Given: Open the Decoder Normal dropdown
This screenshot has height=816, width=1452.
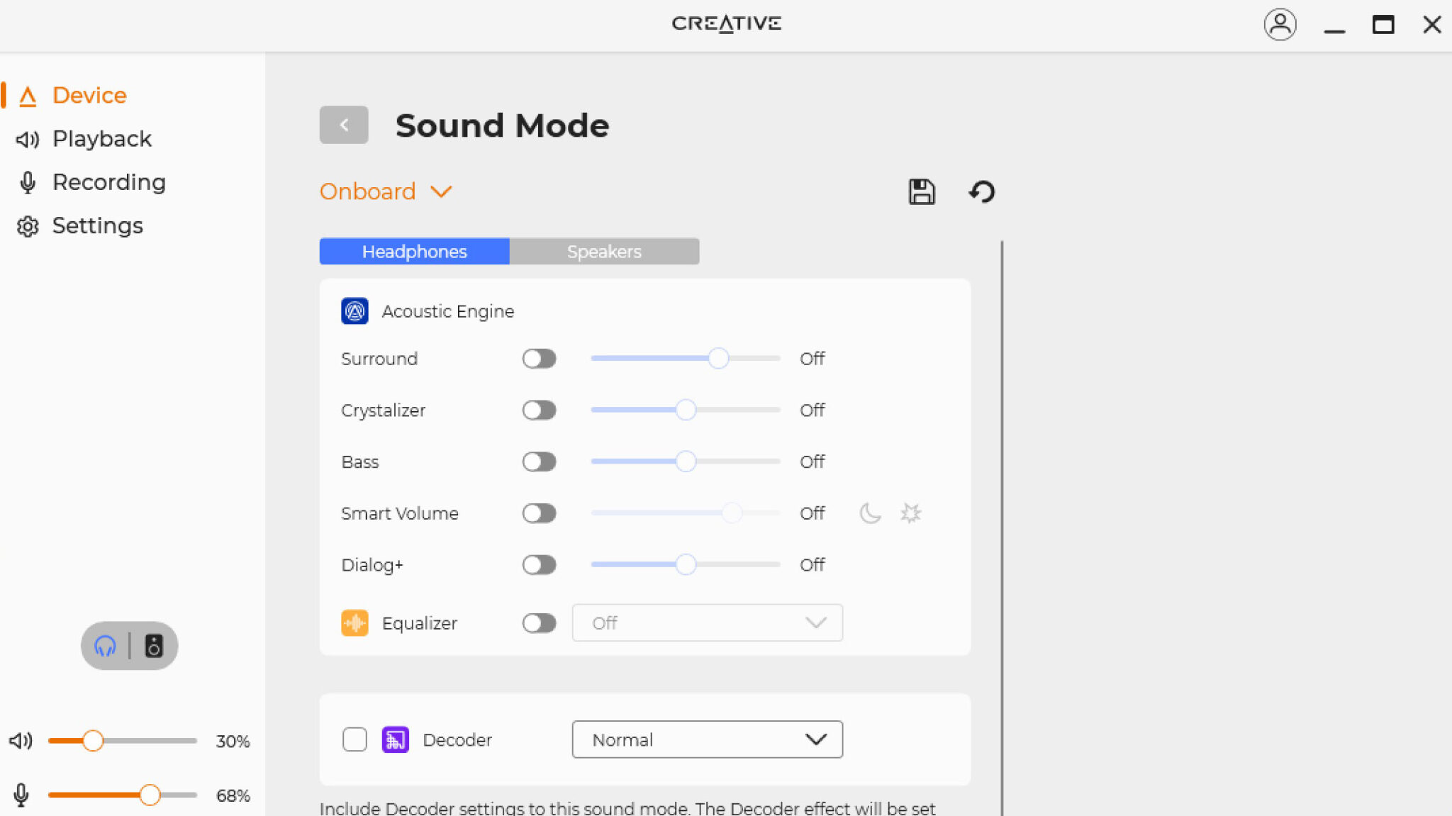Looking at the screenshot, I should click(x=707, y=739).
